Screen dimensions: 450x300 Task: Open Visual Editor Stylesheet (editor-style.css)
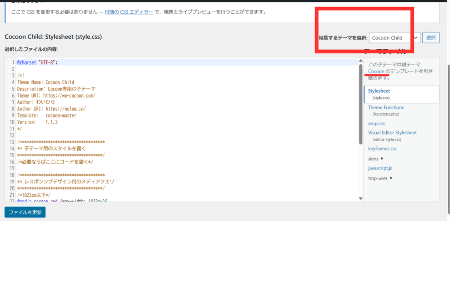point(392,133)
